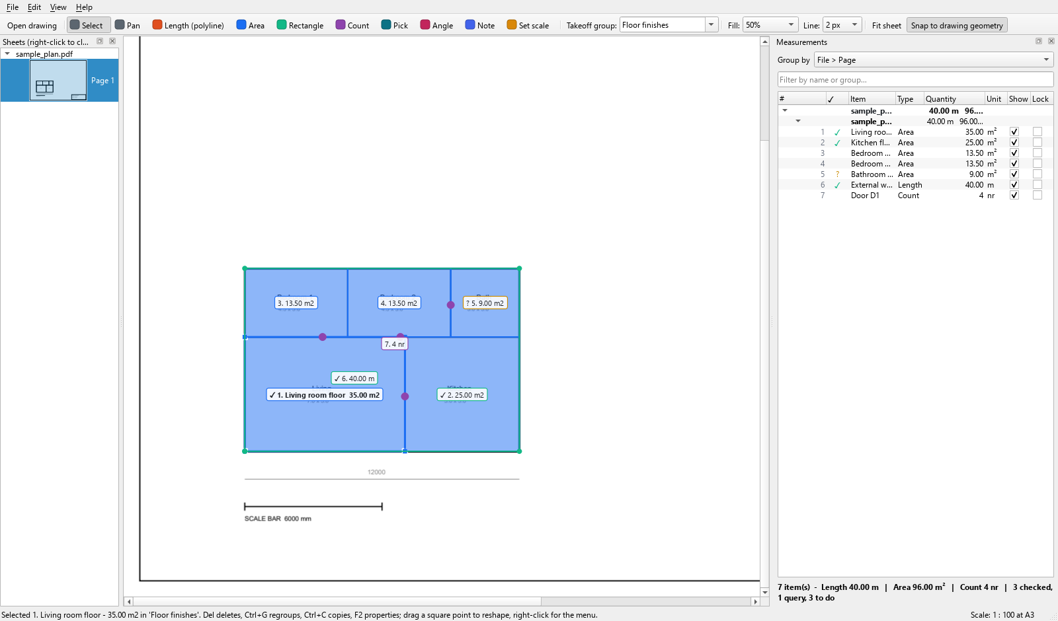1058x621 pixels.
Task: Open the View menu
Action: click(58, 7)
